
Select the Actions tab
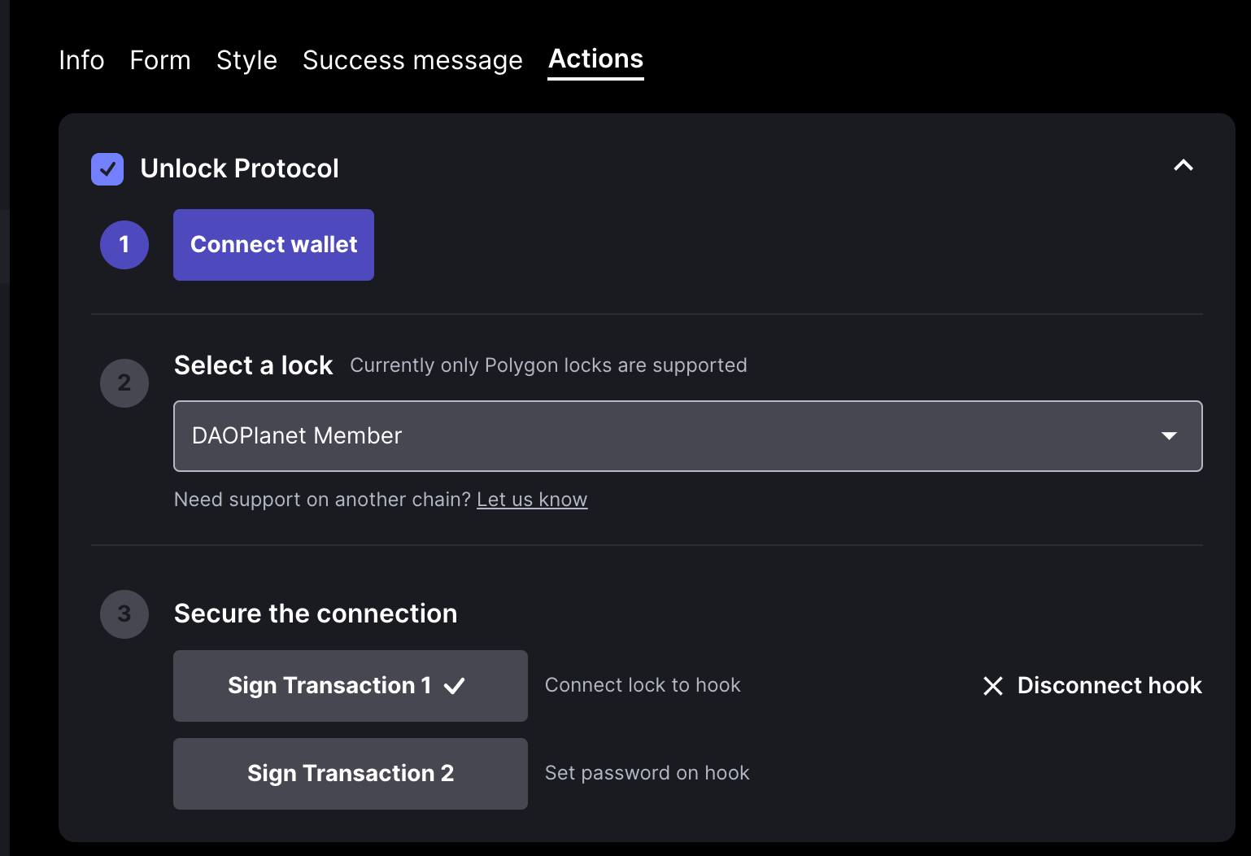596,59
